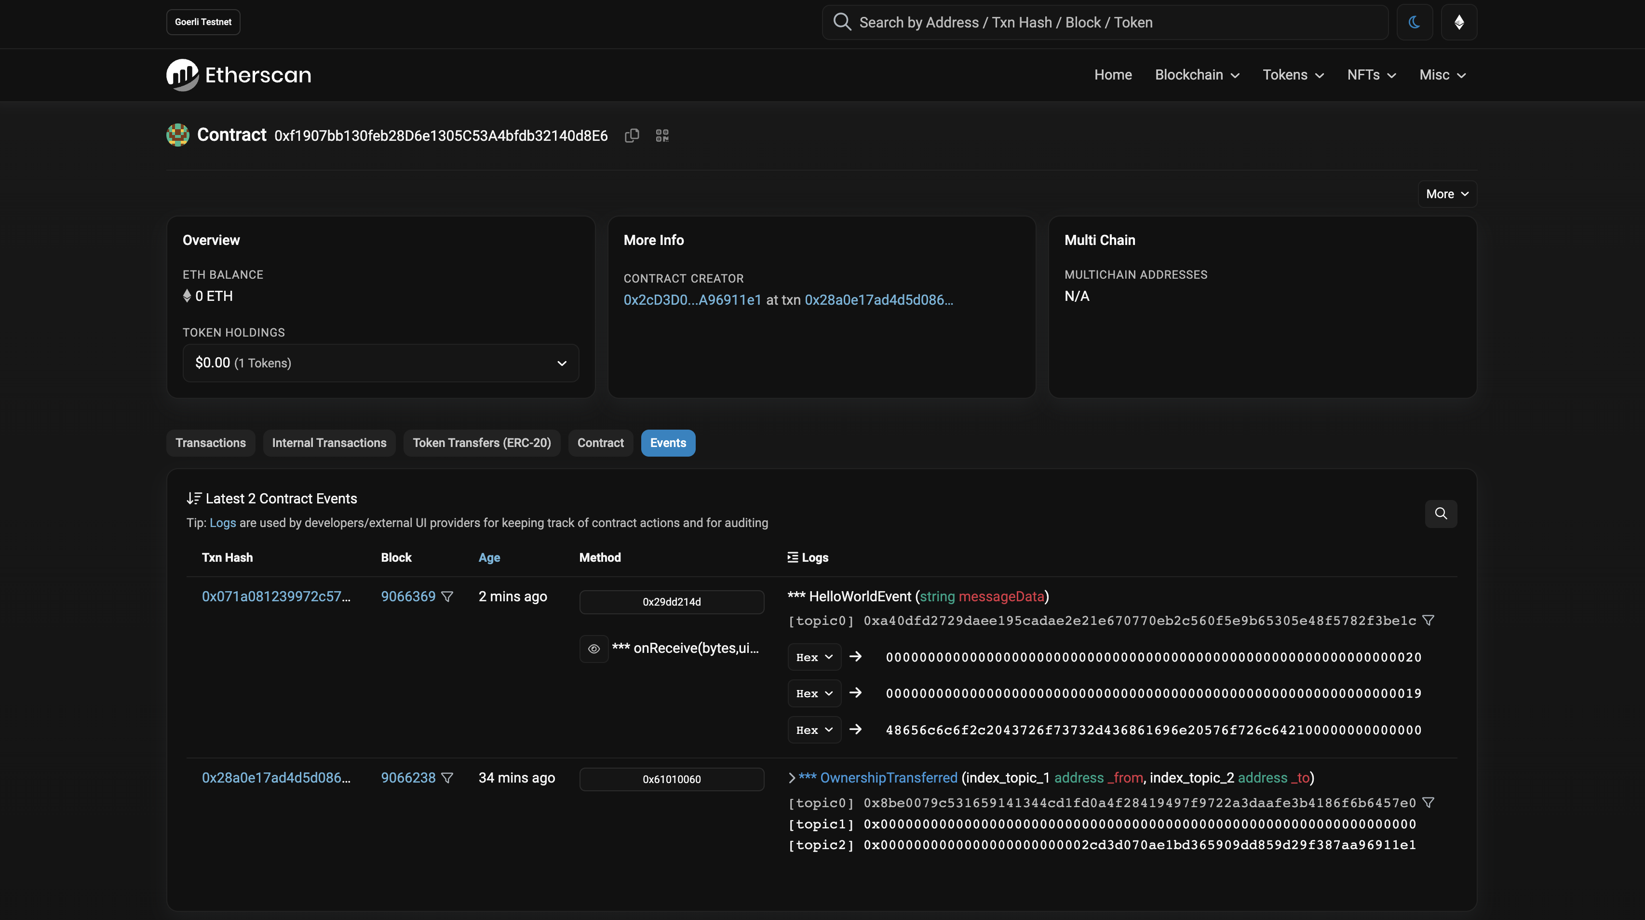Open transaction 0x071a081239972c57 link

[276, 596]
